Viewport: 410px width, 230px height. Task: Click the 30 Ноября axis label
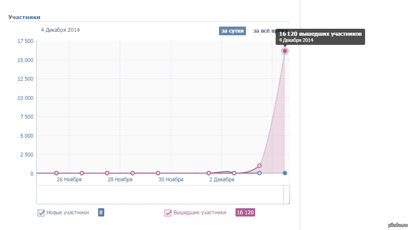tap(171, 179)
